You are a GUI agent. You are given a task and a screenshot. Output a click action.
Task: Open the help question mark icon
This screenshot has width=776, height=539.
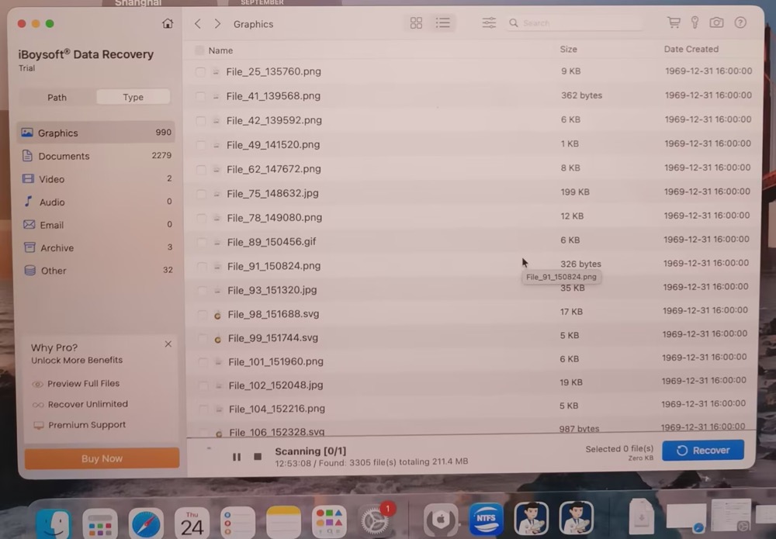pos(740,22)
